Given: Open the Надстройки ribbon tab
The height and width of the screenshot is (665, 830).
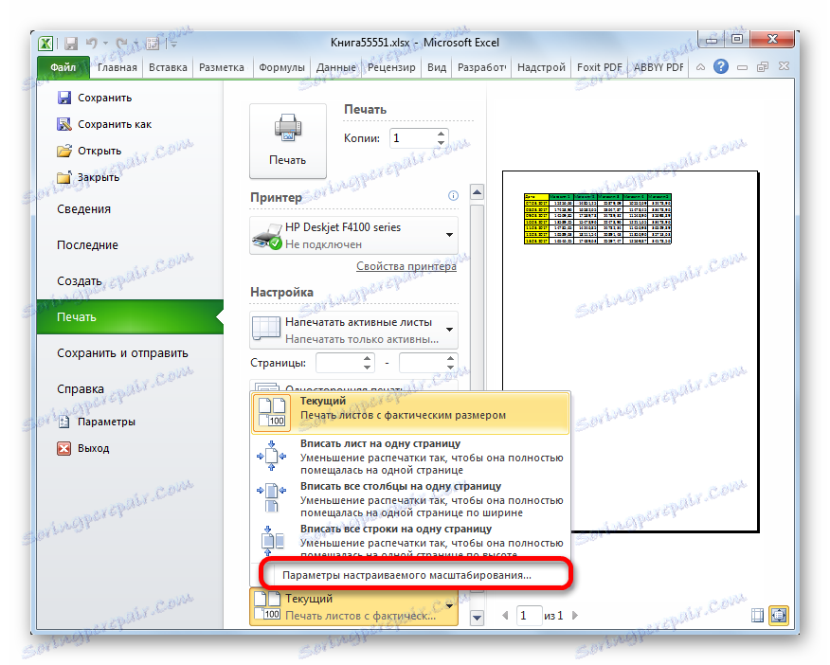Looking at the screenshot, I should point(541,67).
